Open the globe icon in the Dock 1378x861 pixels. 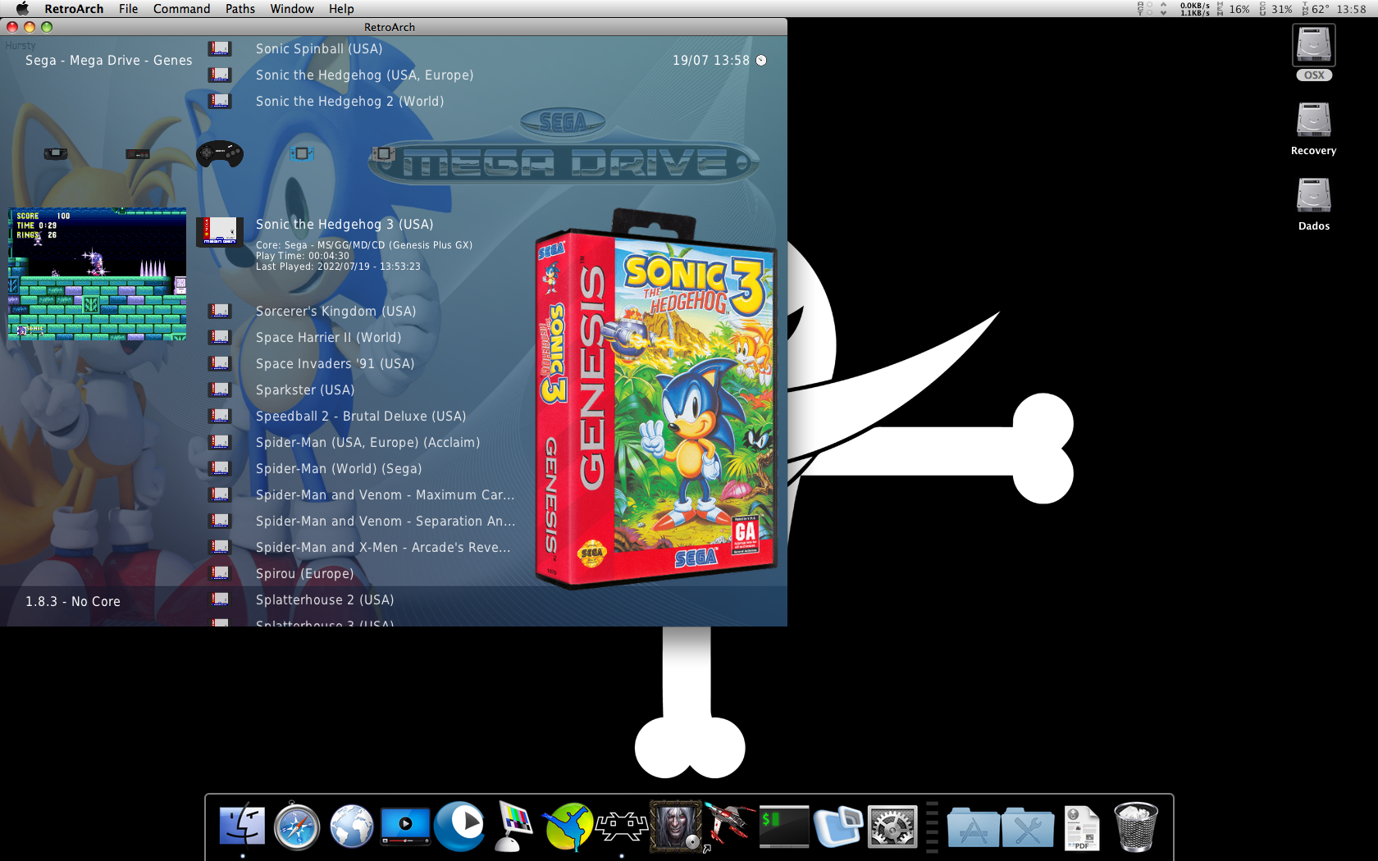click(351, 826)
